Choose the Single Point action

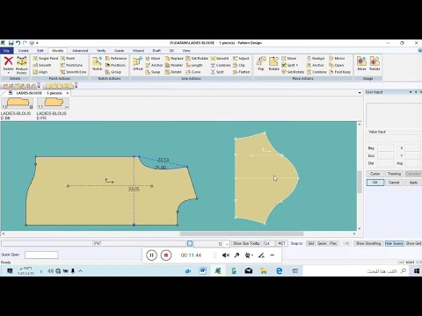click(46, 59)
